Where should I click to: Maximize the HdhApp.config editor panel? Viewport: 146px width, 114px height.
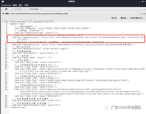(x=142, y=14)
